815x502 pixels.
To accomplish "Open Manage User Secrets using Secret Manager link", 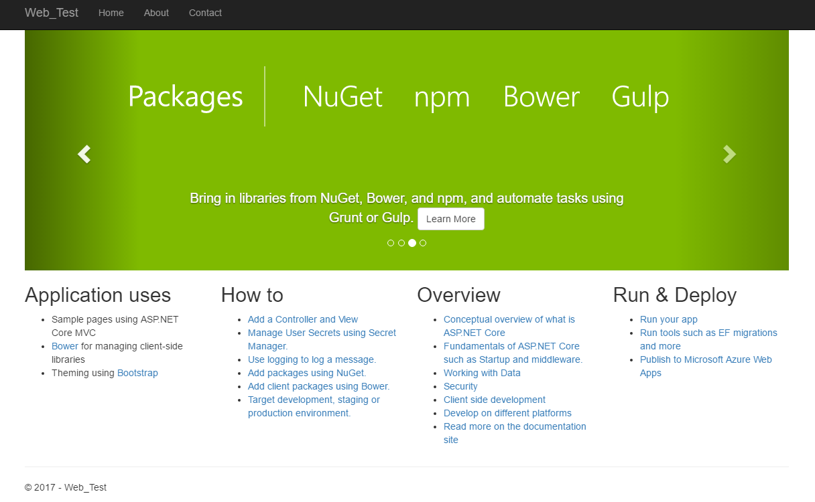I will pos(322,339).
